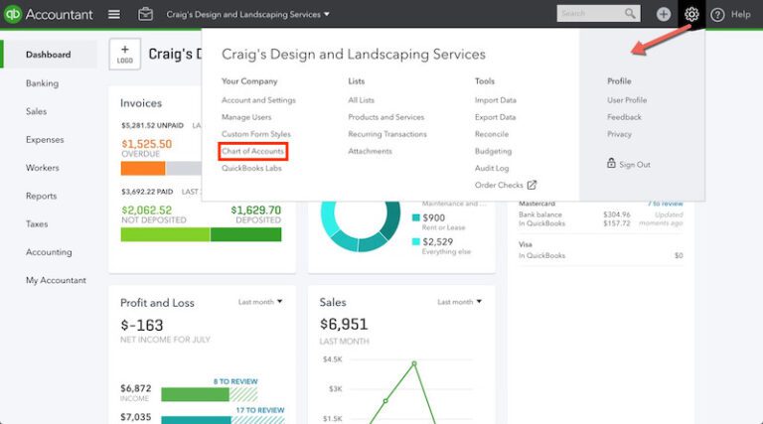
Task: Click the $6,951 sales total
Action: 344,325
